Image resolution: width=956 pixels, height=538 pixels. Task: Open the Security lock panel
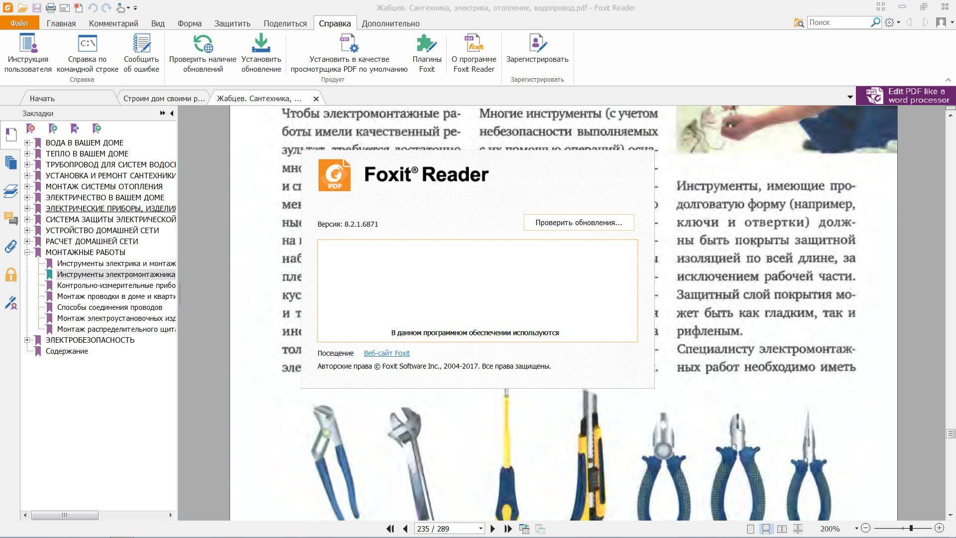(x=10, y=274)
